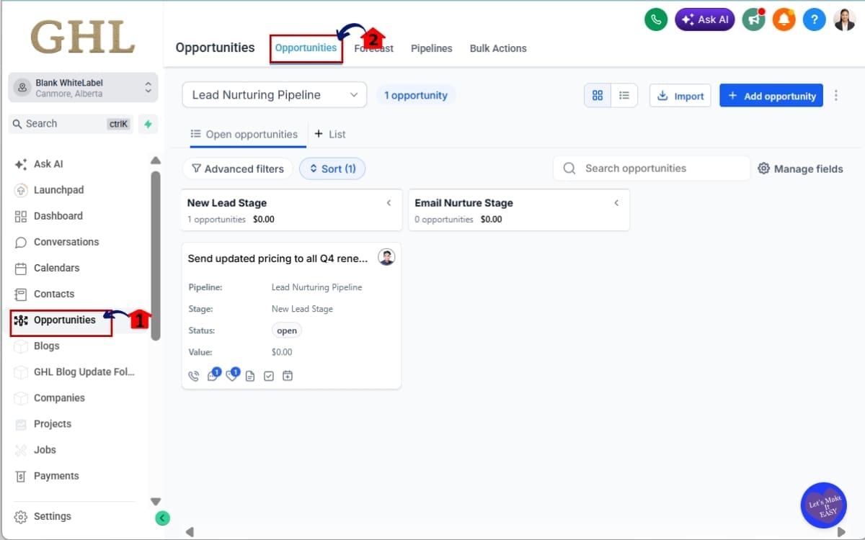Viewport: 865px width, 540px height.
Task: Open the opportunity card title
Action: [278, 258]
